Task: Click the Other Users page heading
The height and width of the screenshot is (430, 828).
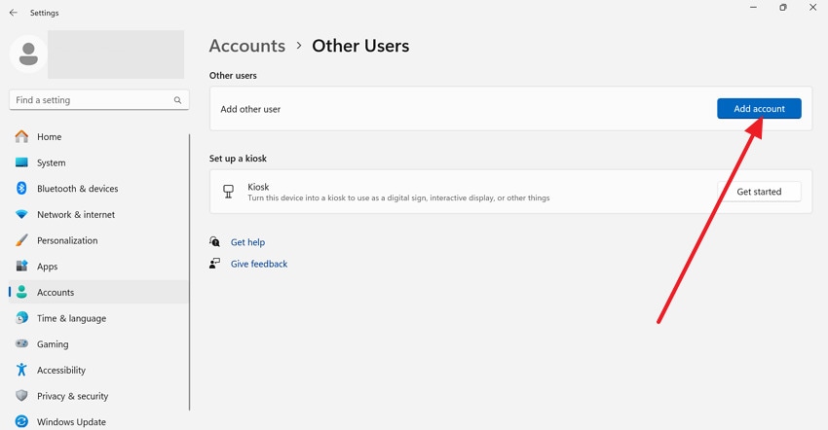Action: coord(360,46)
